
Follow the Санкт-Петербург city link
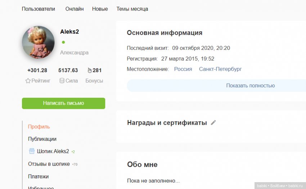pyautogui.click(x=220, y=69)
